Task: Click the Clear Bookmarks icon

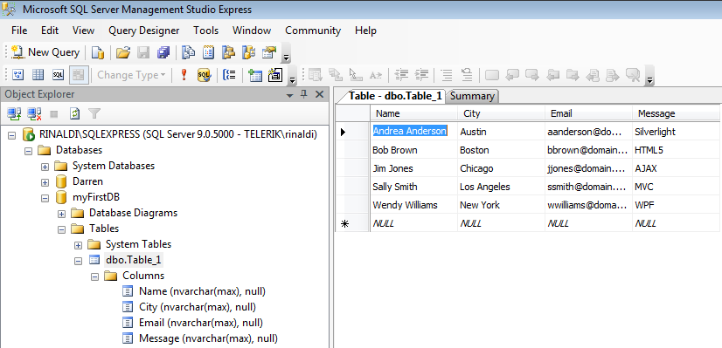Action: [634, 75]
